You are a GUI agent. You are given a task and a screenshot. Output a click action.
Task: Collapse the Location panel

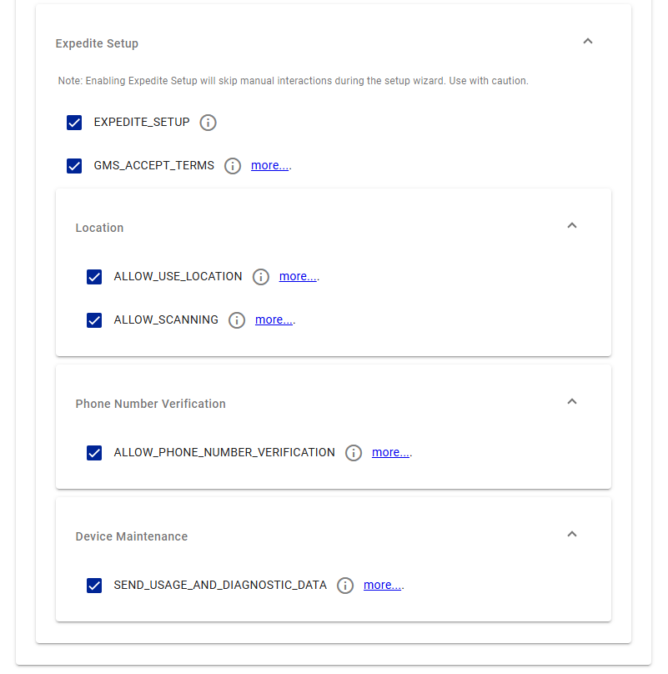(x=572, y=226)
